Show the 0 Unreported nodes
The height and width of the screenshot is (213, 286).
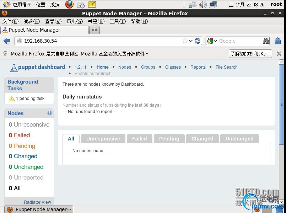[26, 177]
